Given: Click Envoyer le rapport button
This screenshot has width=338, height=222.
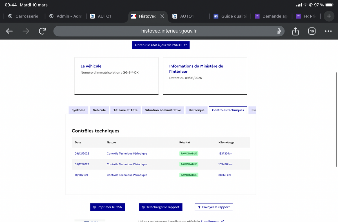Looking at the screenshot, I should pyautogui.click(x=214, y=207).
